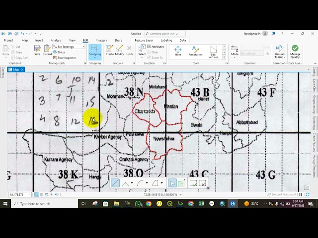This screenshot has height=238, width=318.
Task: Click the New Project quick access icon
Action: 3,34
